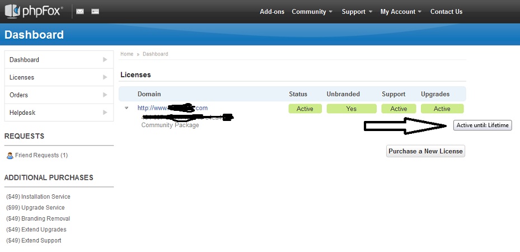
Task: Click the Support column header
Action: [x=393, y=94]
